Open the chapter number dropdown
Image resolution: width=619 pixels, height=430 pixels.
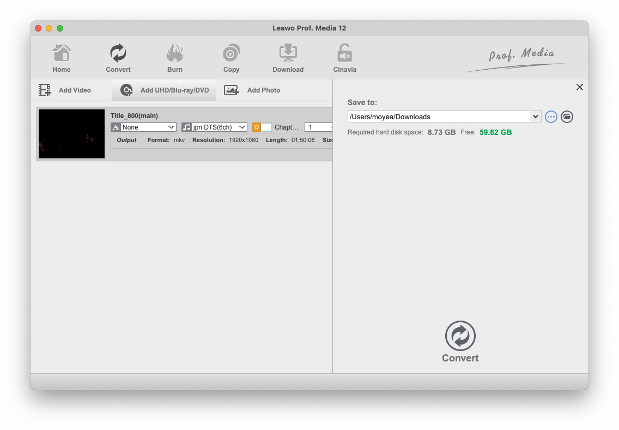pos(319,127)
